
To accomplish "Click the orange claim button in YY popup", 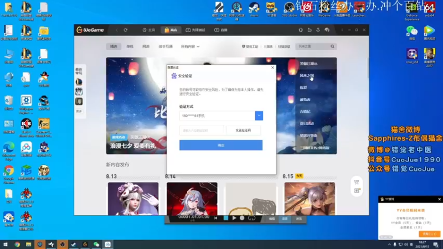I will click(430, 234).
